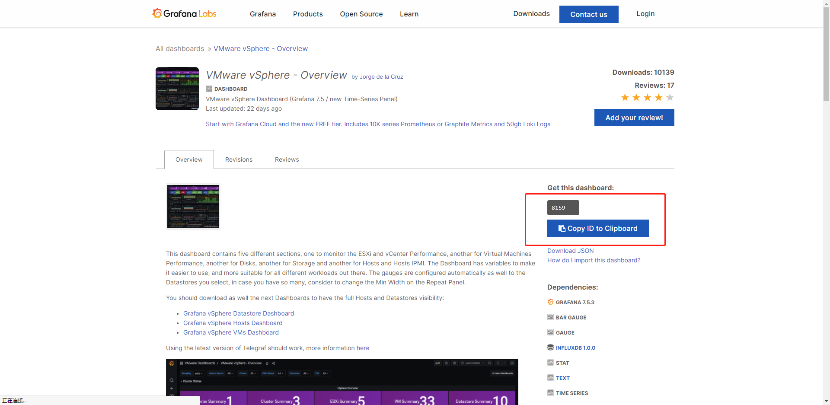Screen dimensions: 830x405
Task: Open the Open Source menu
Action: tap(361, 14)
